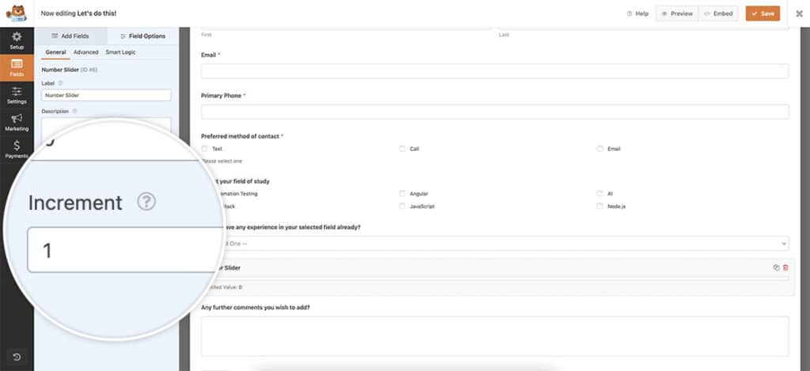This screenshot has height=371, width=810.
Task: Click the orange Save button
Action: (x=763, y=13)
